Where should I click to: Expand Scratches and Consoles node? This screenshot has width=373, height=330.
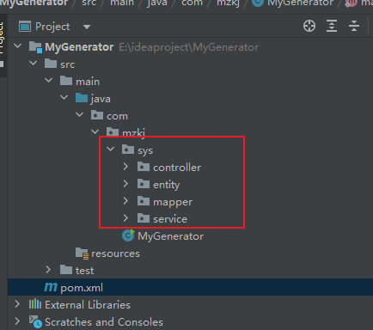[x=17, y=321]
